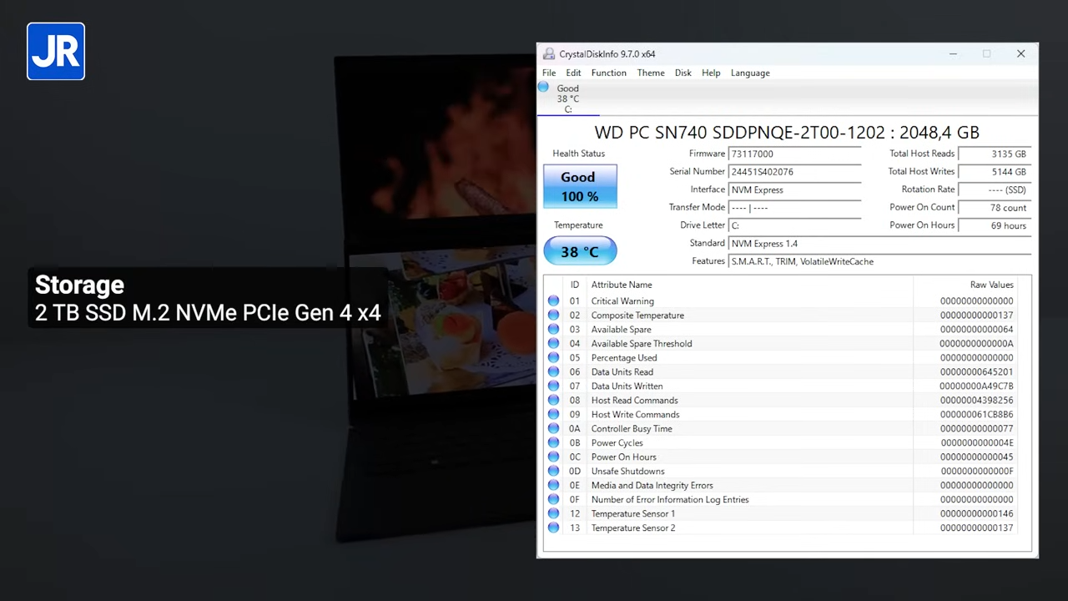This screenshot has width=1068, height=601.
Task: Click the status orb for Temperature Sensor 2
Action: click(553, 528)
